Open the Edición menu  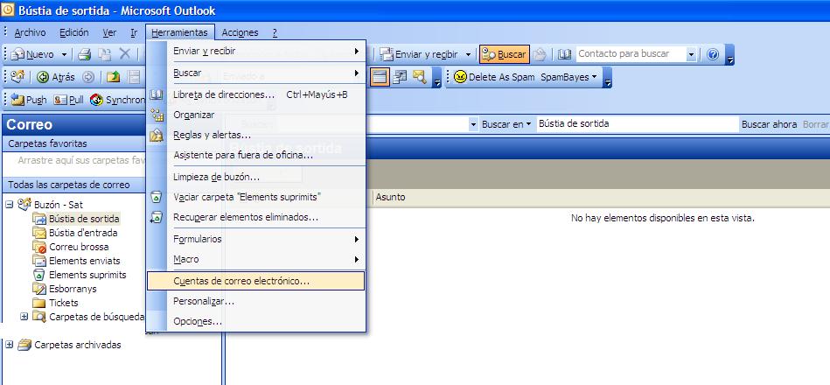[x=74, y=32]
